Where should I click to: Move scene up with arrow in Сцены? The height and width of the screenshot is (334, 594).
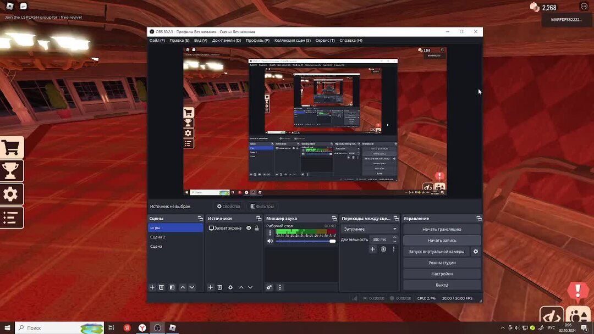pos(183,287)
